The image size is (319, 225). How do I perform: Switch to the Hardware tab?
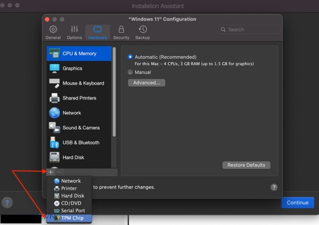(98, 33)
